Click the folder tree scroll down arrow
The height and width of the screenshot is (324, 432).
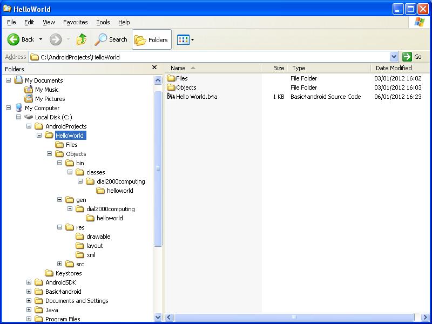[158, 317]
